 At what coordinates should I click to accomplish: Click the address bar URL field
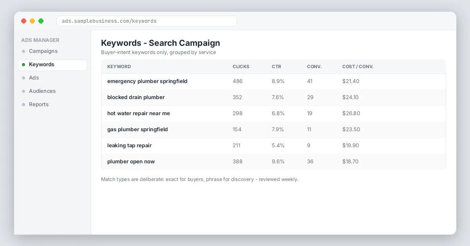pos(146,21)
